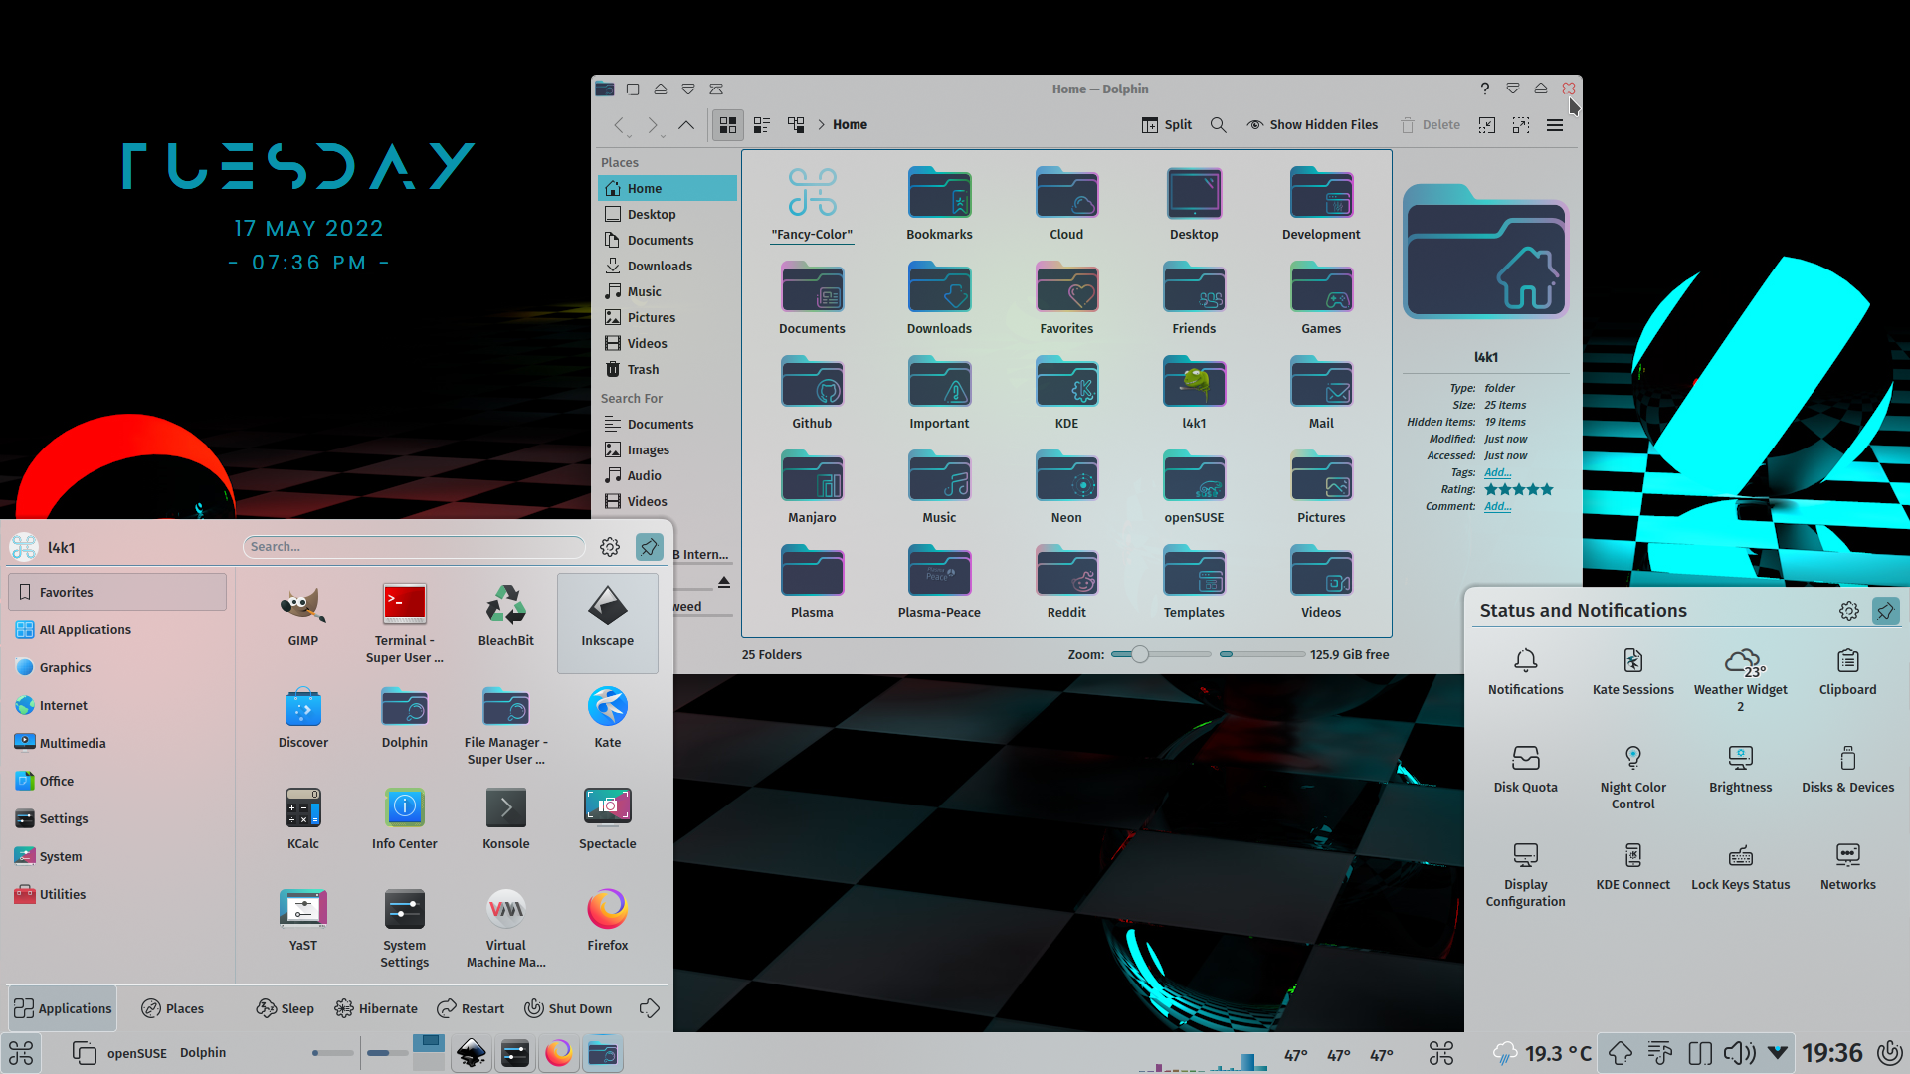Go up to parent folder in Dolphin
The width and height of the screenshot is (1910, 1074).
pyautogui.click(x=686, y=125)
